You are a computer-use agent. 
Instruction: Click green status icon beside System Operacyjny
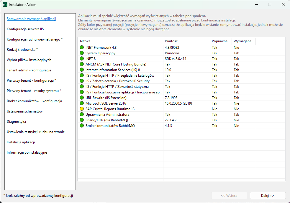tap(82, 53)
